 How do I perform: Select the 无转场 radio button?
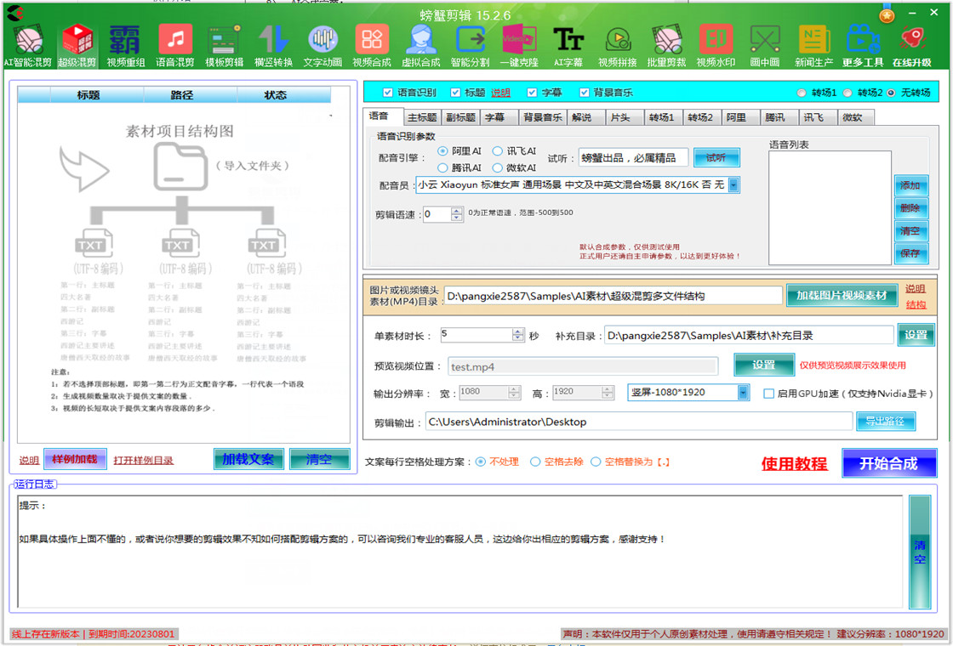[x=891, y=93]
